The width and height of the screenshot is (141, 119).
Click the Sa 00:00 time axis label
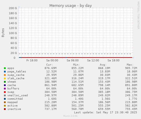pyautogui.click(x=52, y=60)
